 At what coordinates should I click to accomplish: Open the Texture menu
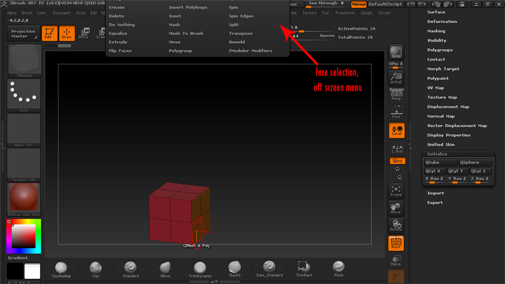point(309,13)
